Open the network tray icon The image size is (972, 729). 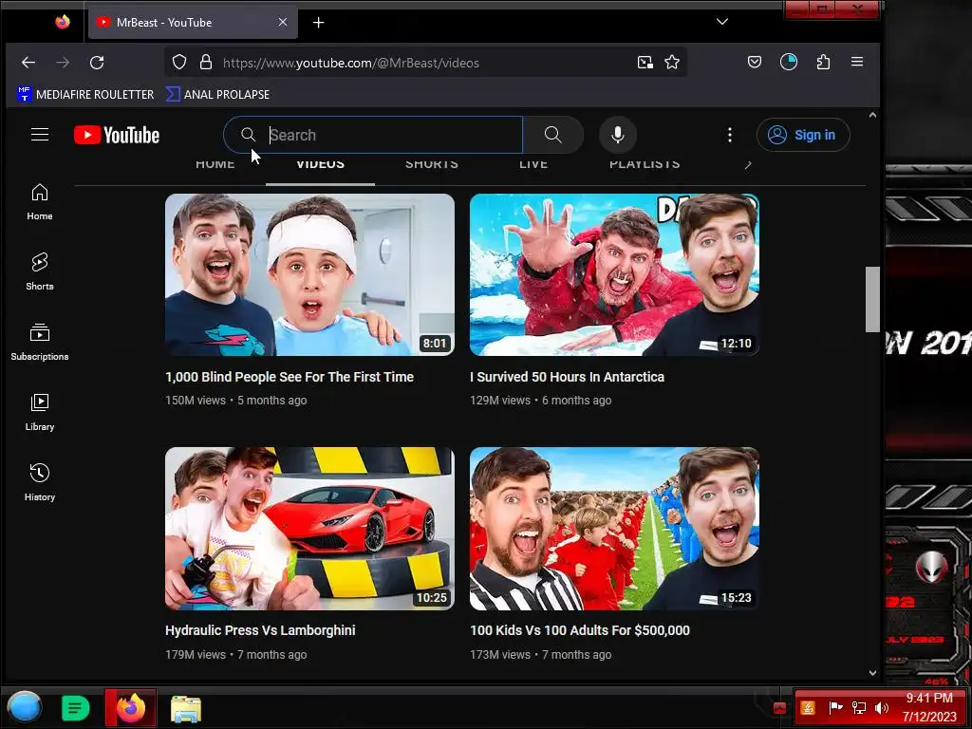[x=858, y=708]
